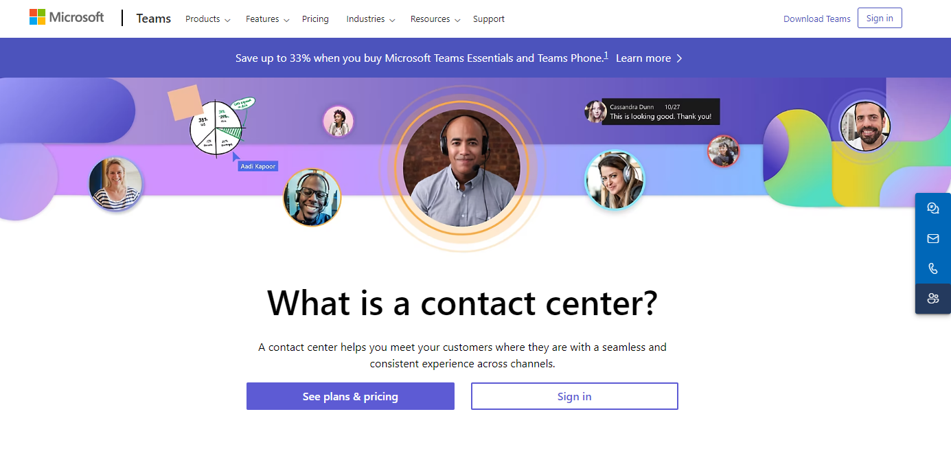This screenshot has height=460, width=951.
Task: Expand the Features dropdown menu
Action: 267,19
